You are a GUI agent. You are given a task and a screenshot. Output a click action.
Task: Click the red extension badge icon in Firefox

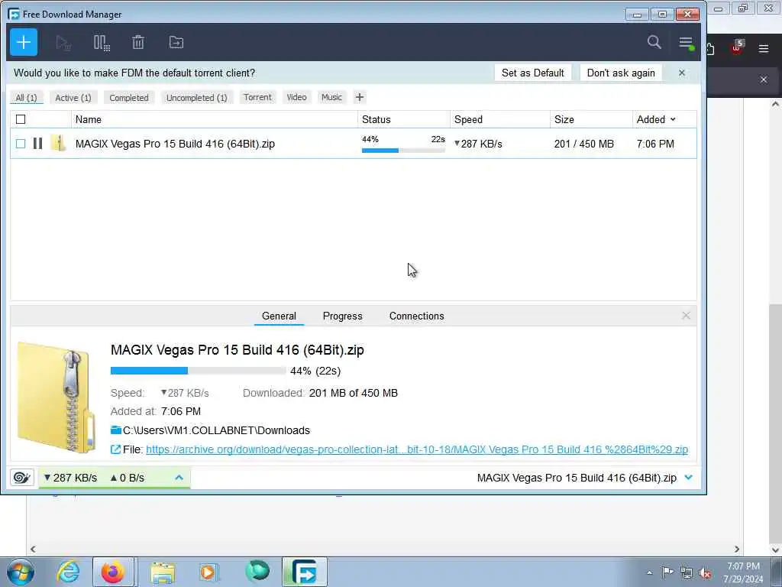(x=737, y=47)
